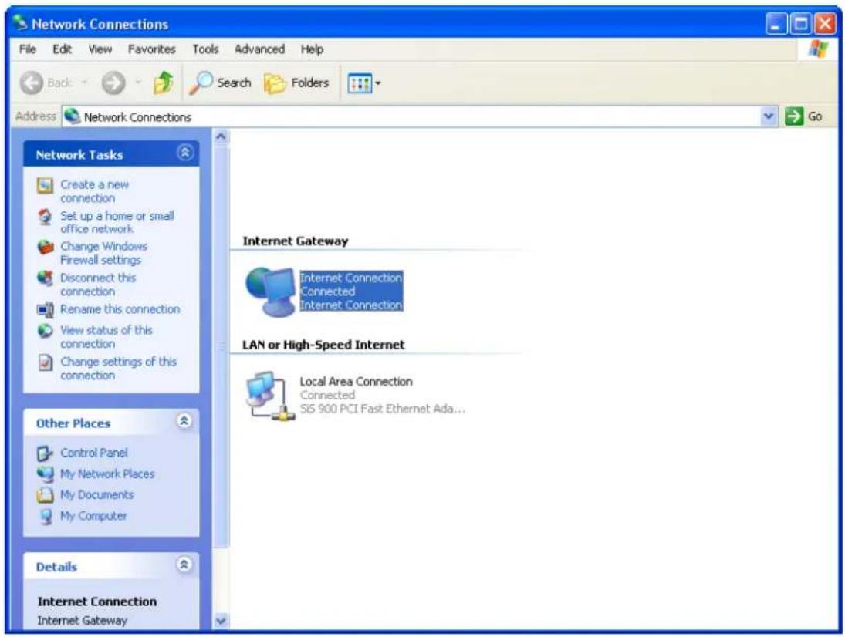
Task: Select the Internet Connection gateway icon
Action: [x=271, y=292]
